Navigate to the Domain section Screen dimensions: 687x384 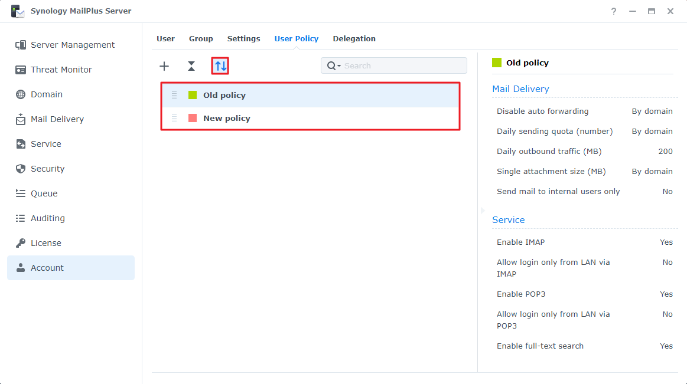(x=45, y=94)
